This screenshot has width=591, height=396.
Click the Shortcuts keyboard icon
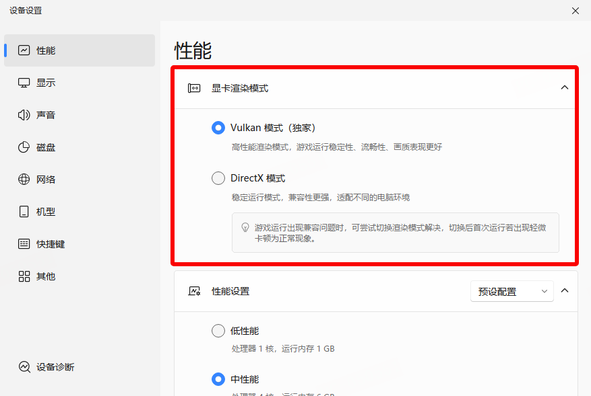[24, 244]
